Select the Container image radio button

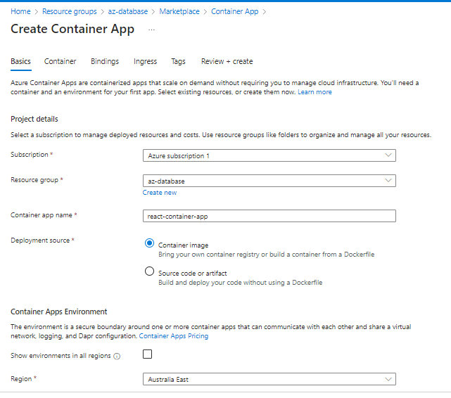(149, 243)
